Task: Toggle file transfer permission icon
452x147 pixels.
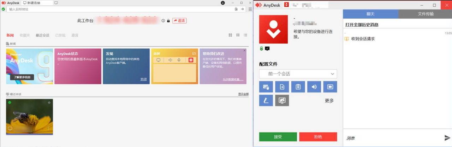Action: (282, 87)
